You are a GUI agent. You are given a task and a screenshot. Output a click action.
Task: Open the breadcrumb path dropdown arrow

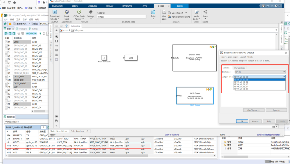pyautogui.click(x=276, y=30)
